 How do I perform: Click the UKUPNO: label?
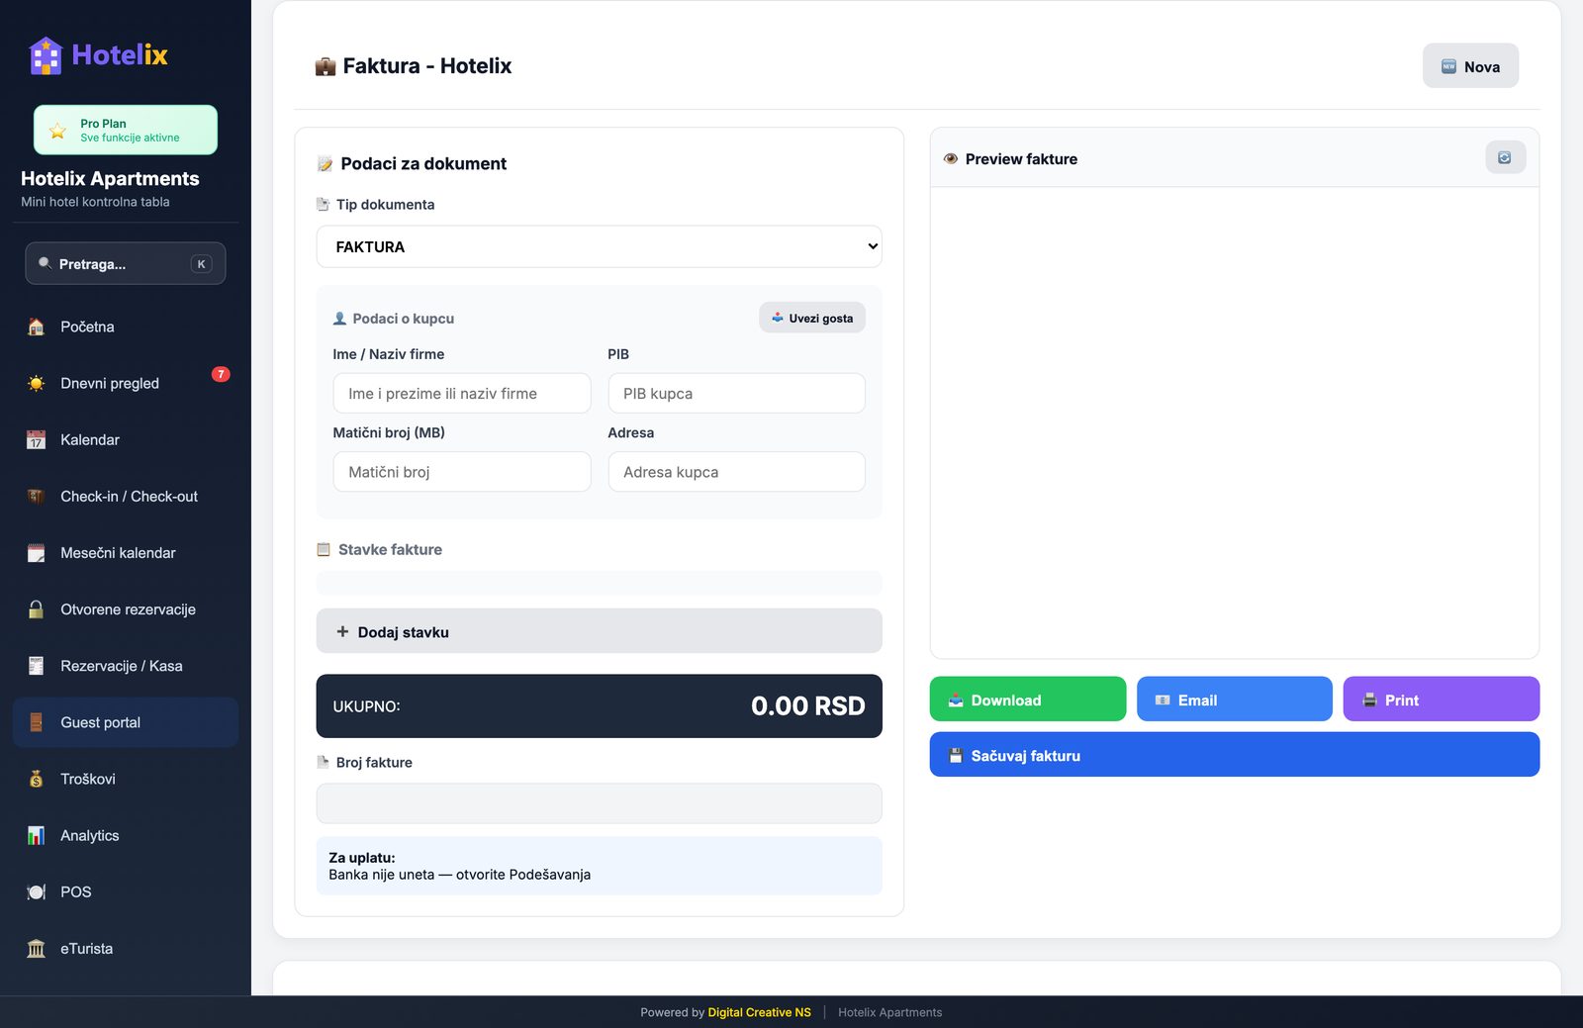click(x=366, y=706)
